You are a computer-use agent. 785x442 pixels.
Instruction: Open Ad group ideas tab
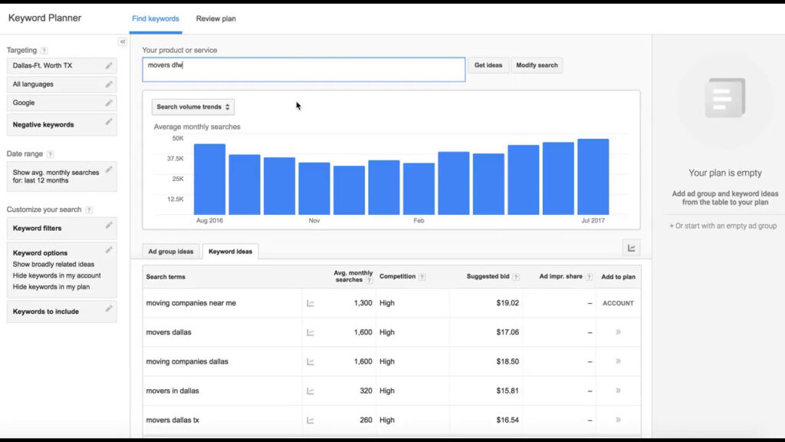[x=171, y=252]
